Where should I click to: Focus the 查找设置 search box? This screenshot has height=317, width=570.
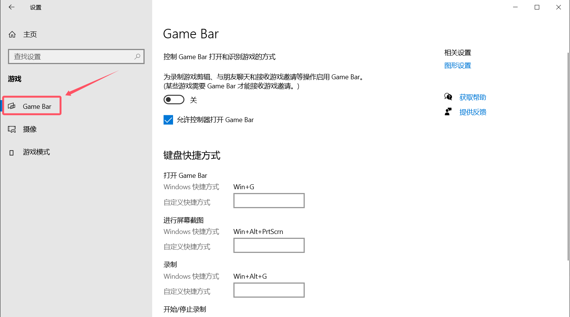(x=76, y=56)
